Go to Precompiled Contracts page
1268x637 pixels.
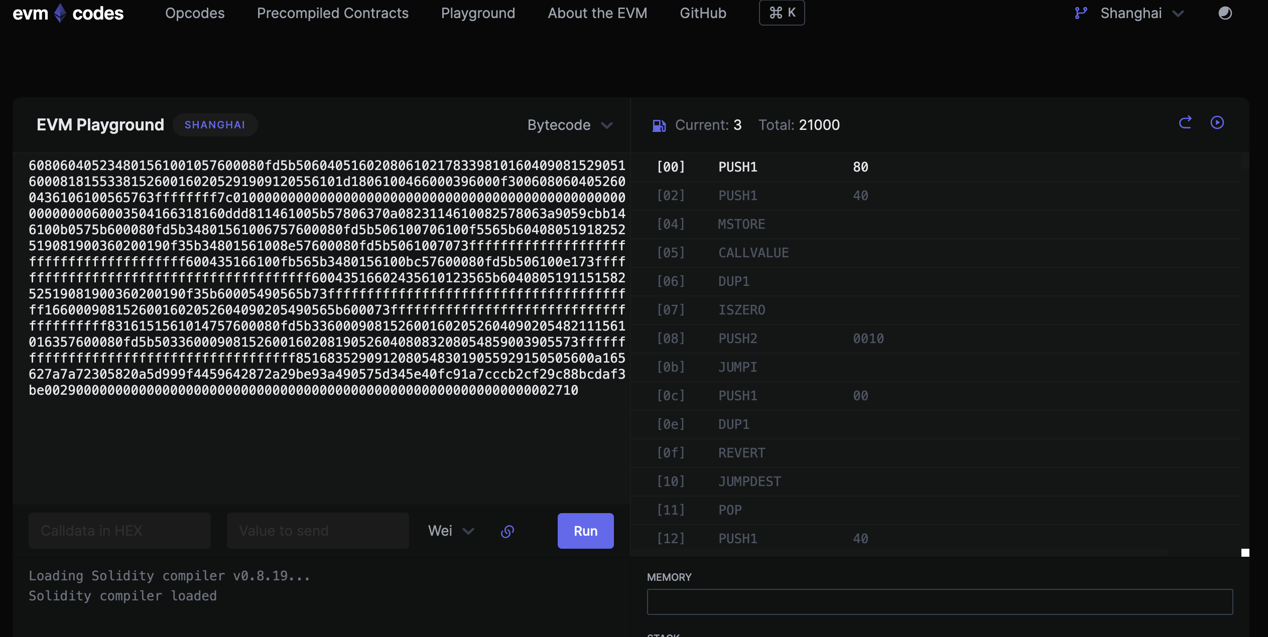pyautogui.click(x=333, y=13)
